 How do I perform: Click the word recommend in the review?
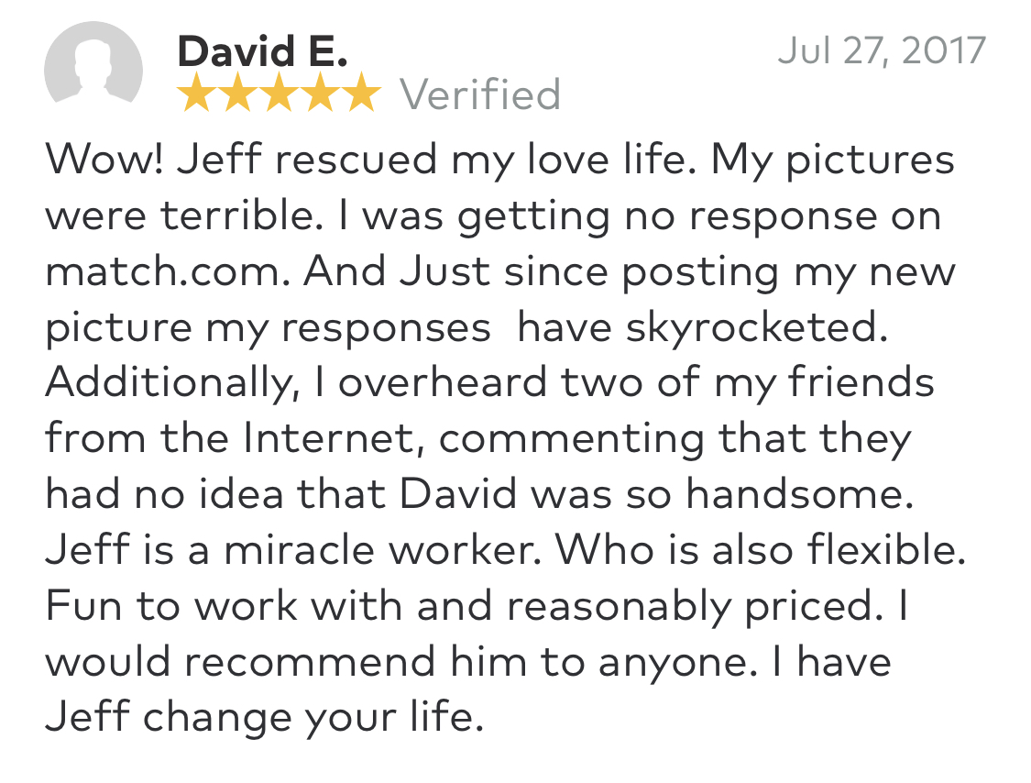click(310, 662)
